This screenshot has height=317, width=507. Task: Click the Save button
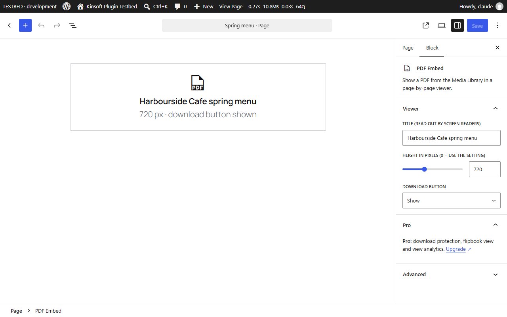tap(477, 25)
